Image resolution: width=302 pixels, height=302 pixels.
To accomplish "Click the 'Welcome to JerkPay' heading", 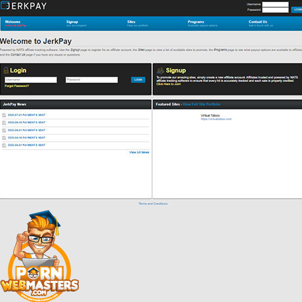I will [x=35, y=41].
